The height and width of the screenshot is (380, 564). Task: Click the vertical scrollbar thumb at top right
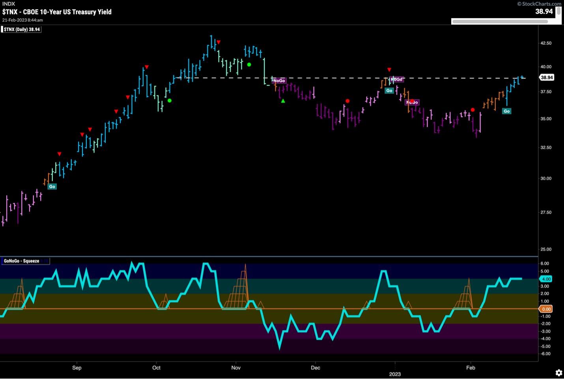[558, 11]
